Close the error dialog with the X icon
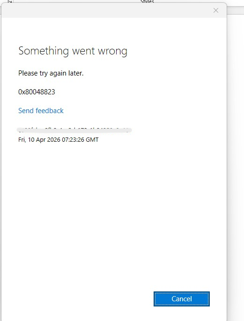This screenshot has height=321, width=244. point(216,10)
